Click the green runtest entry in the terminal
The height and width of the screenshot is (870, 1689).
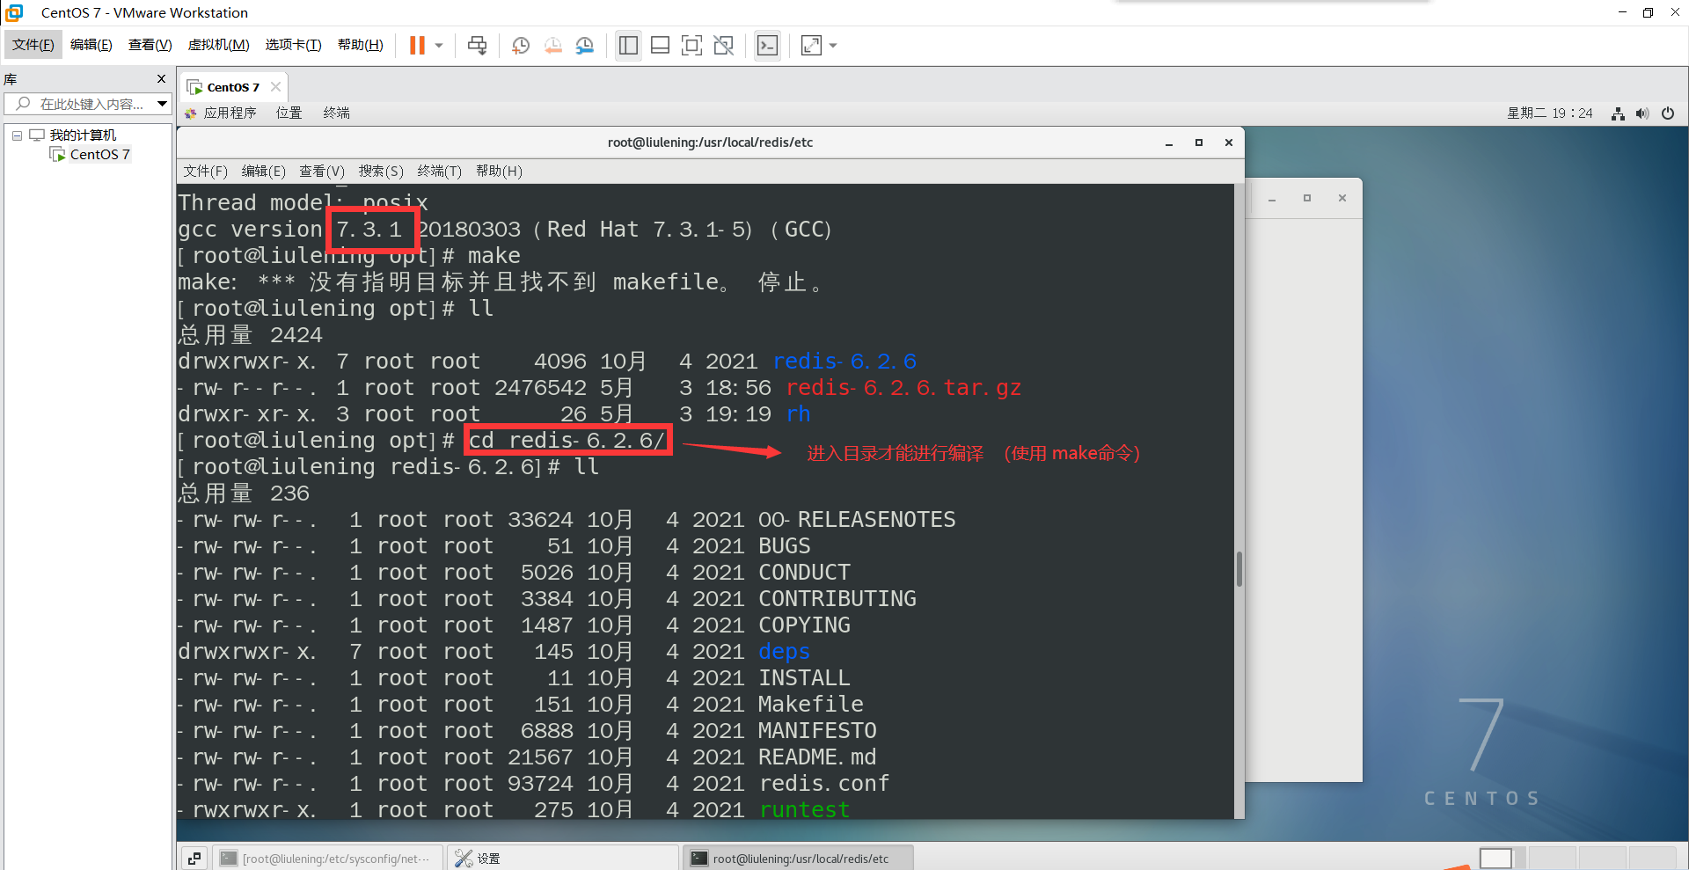pyautogui.click(x=804, y=810)
